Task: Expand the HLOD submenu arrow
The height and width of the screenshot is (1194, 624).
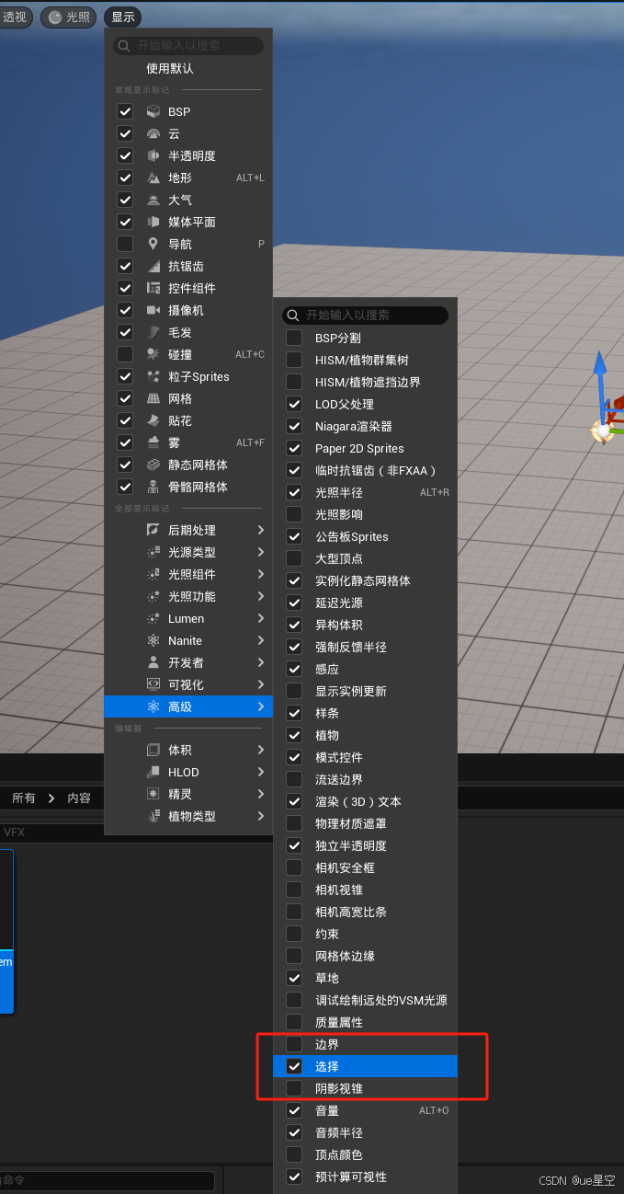Action: 261,772
